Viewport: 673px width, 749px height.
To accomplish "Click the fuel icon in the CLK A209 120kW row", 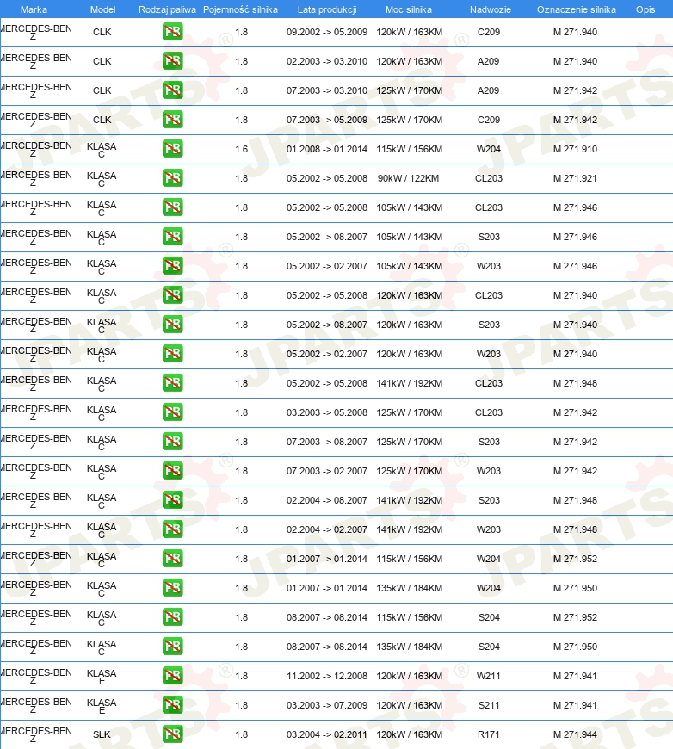I will (172, 61).
